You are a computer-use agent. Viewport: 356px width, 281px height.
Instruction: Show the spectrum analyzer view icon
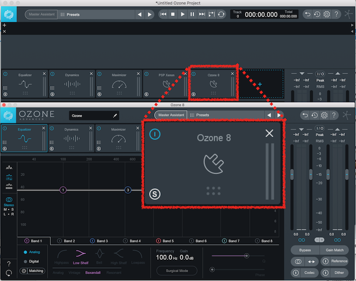9,167
